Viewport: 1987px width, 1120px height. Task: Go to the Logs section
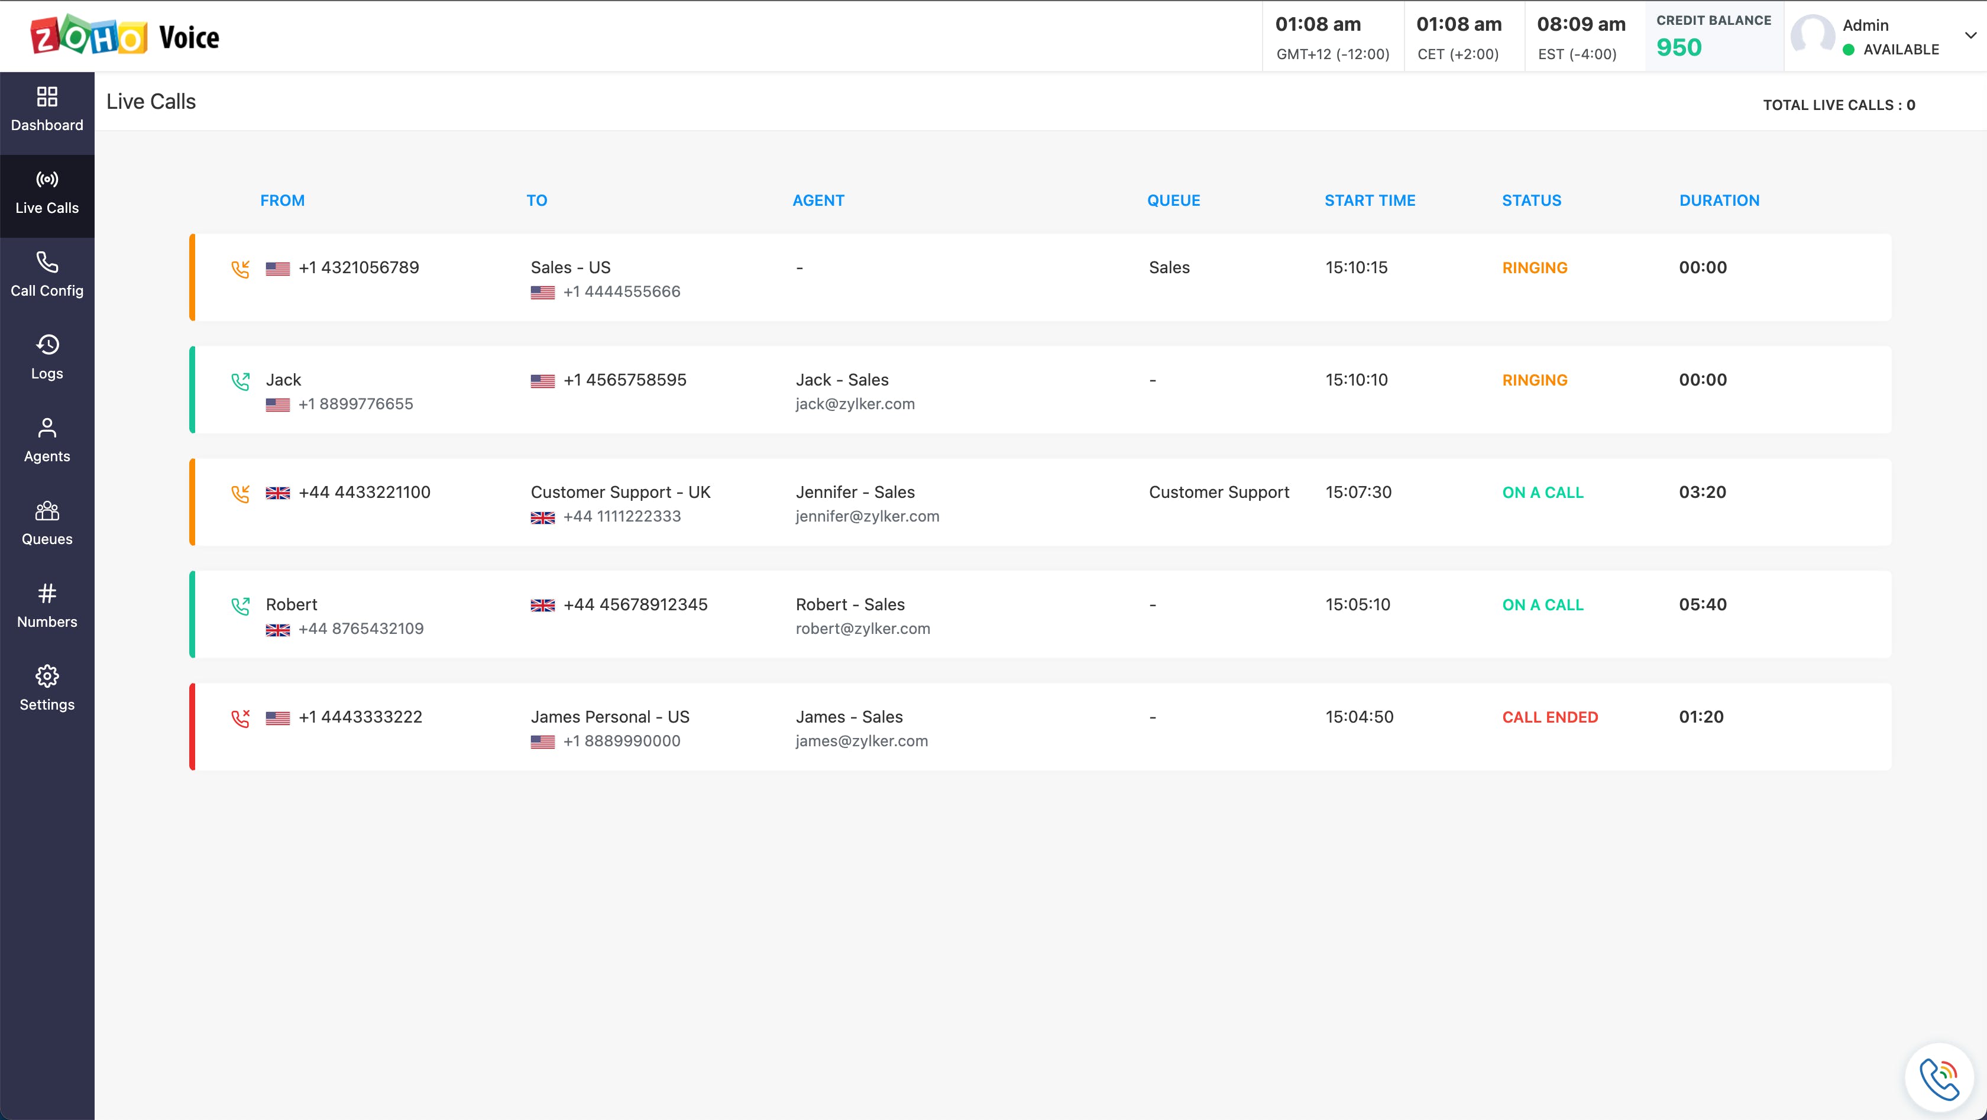click(x=47, y=357)
